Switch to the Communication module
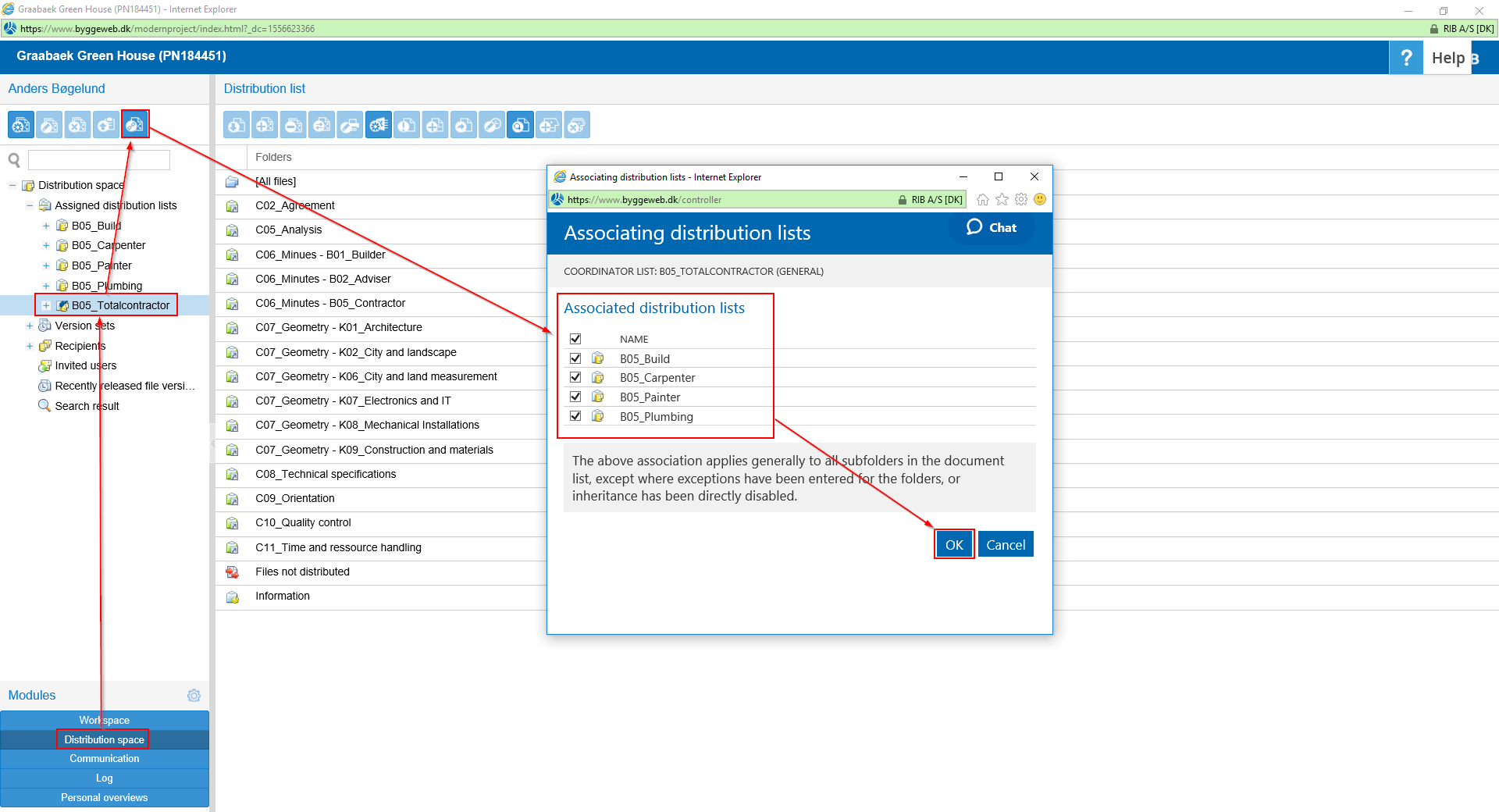1499x812 pixels. [105, 758]
